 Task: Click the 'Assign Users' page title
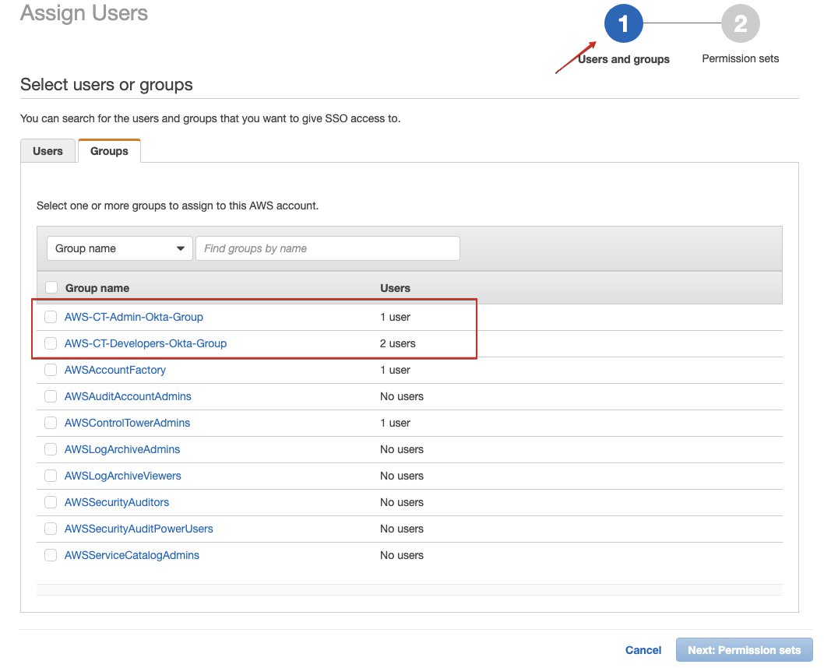84,13
